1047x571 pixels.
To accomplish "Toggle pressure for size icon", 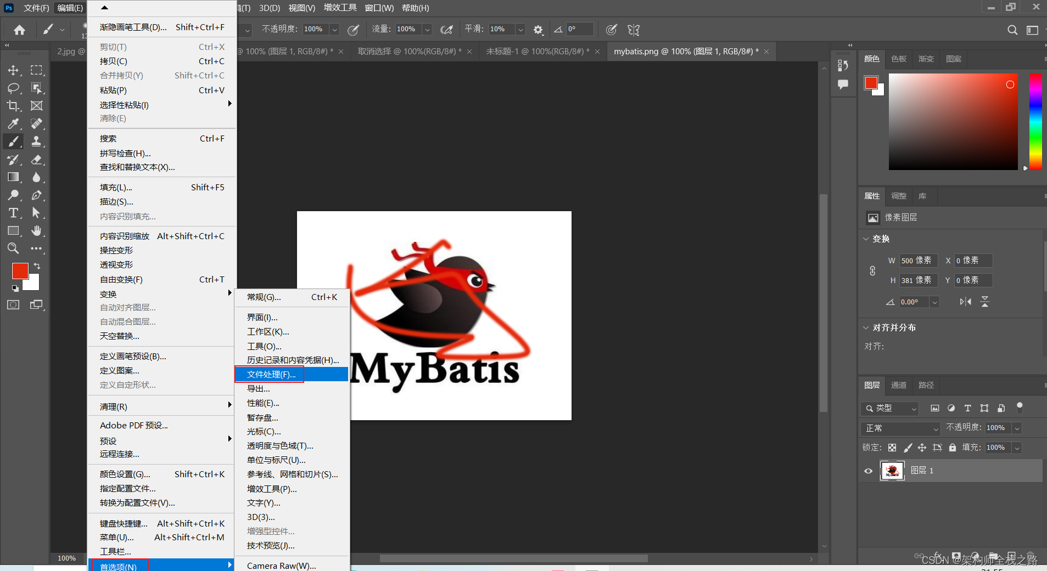I will (x=611, y=30).
